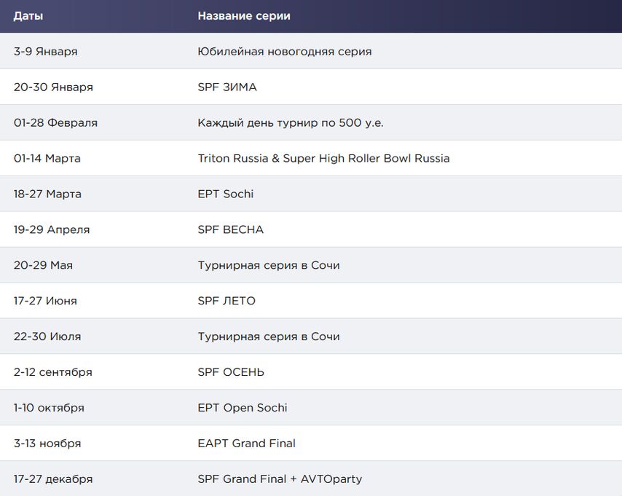Select Юбилейная новогодняя серия row
Image resolution: width=622 pixels, height=496 pixels.
pos(311,51)
